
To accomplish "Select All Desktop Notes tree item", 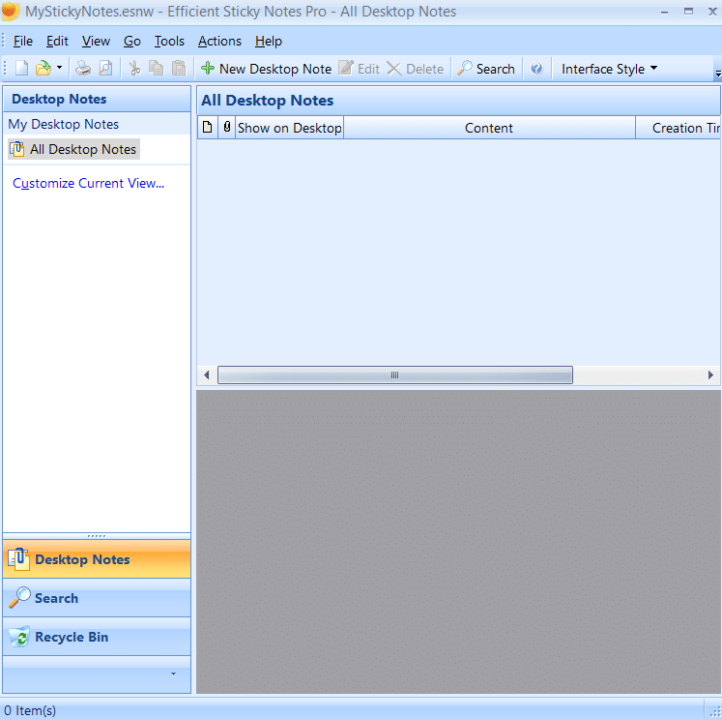I will 82,149.
